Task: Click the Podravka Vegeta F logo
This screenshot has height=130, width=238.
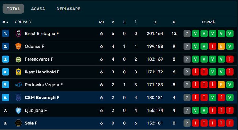Action: point(18,85)
